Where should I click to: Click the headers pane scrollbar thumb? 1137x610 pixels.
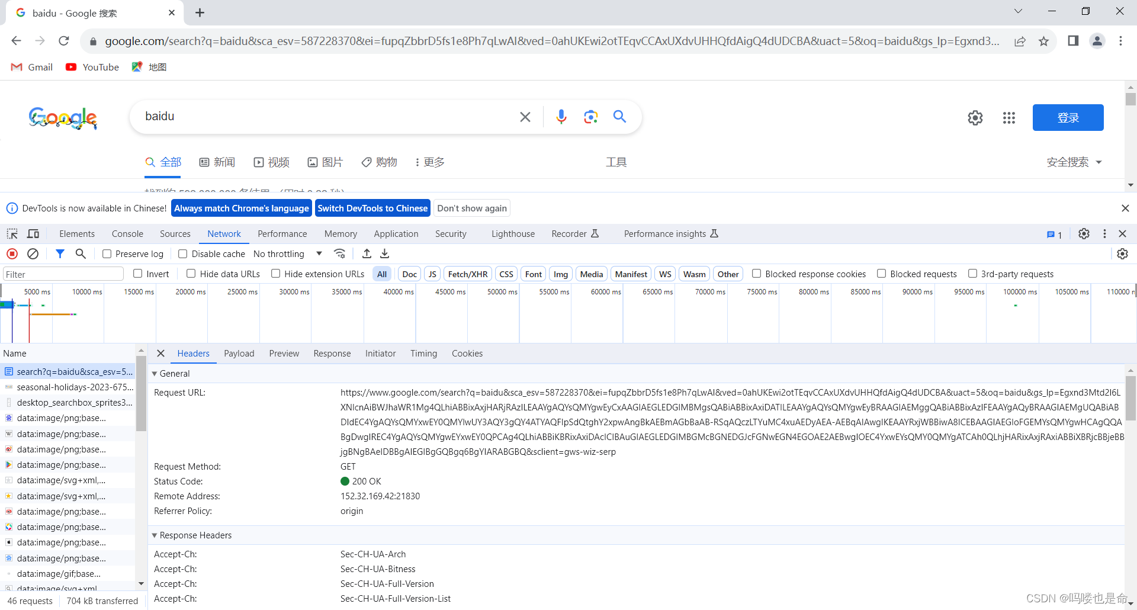(x=1130, y=399)
